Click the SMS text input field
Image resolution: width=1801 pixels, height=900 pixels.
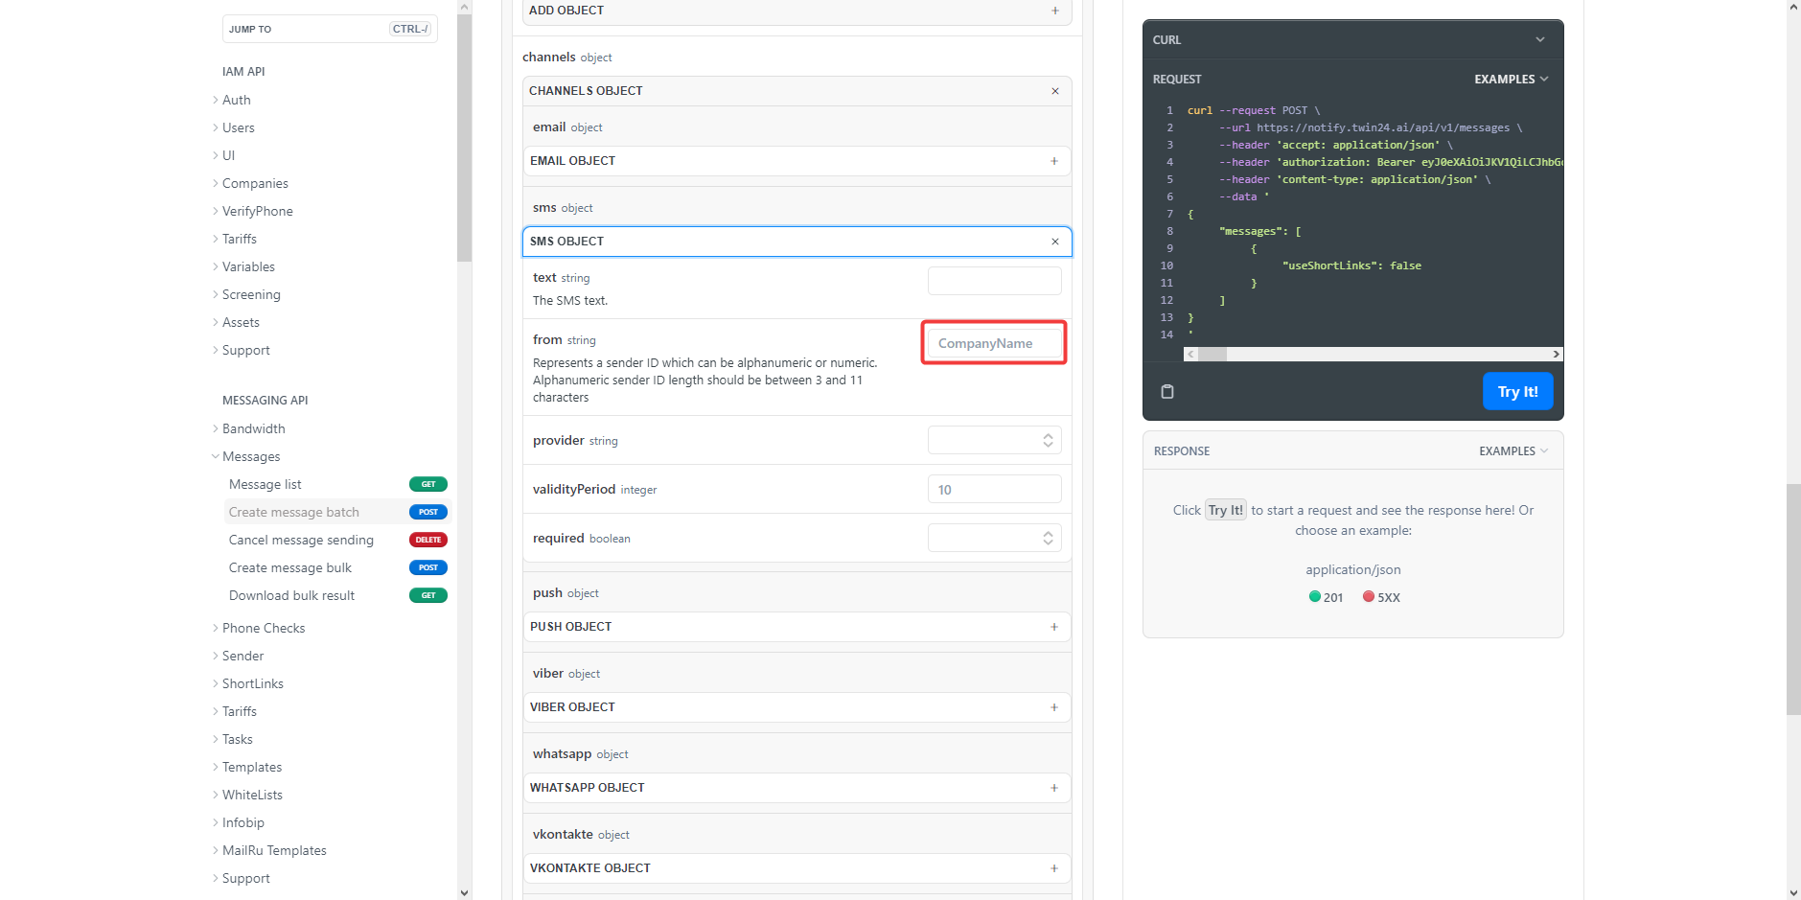(994, 281)
